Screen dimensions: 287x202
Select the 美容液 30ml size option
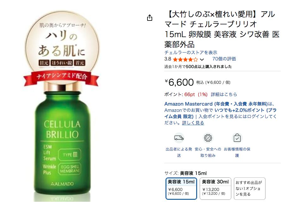pyautogui.click(x=215, y=188)
